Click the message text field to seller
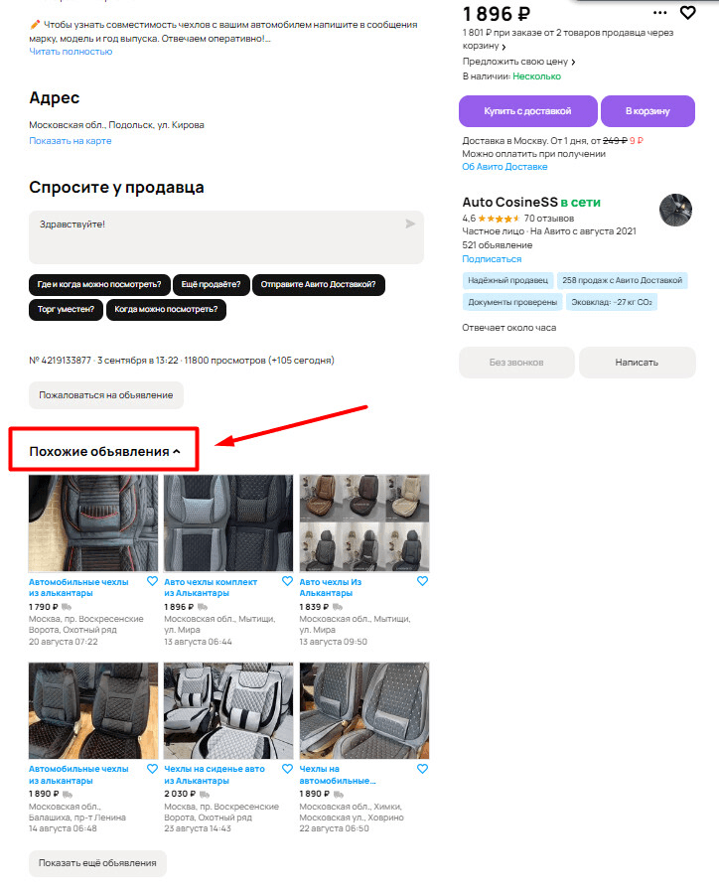The height and width of the screenshot is (894, 719). tap(226, 237)
